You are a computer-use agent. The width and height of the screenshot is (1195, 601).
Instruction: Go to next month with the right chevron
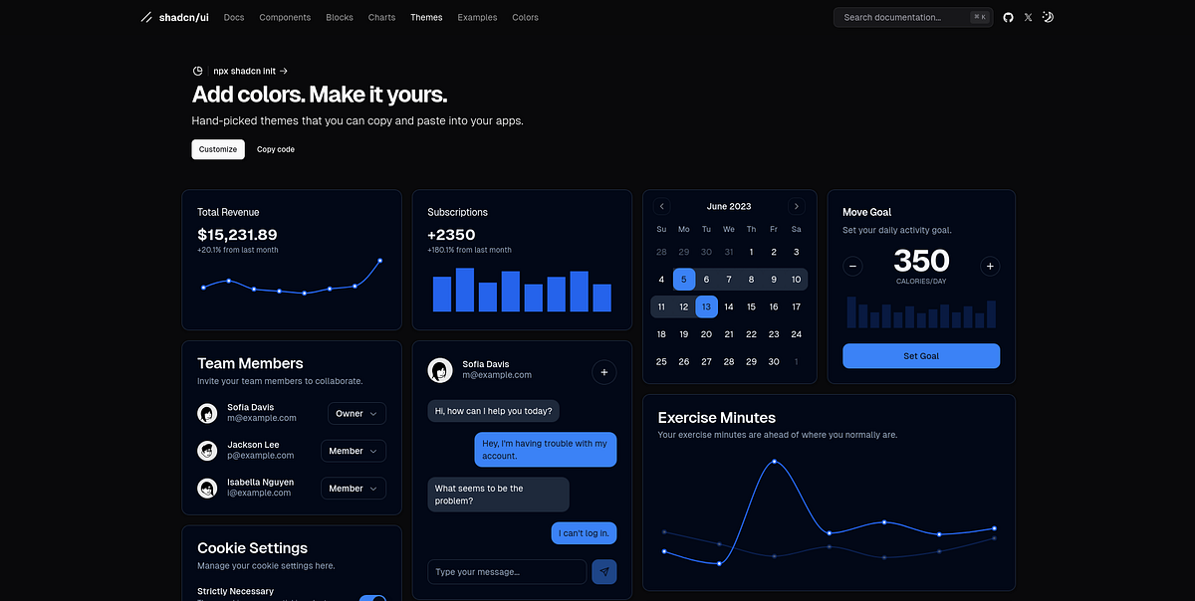[x=797, y=206]
